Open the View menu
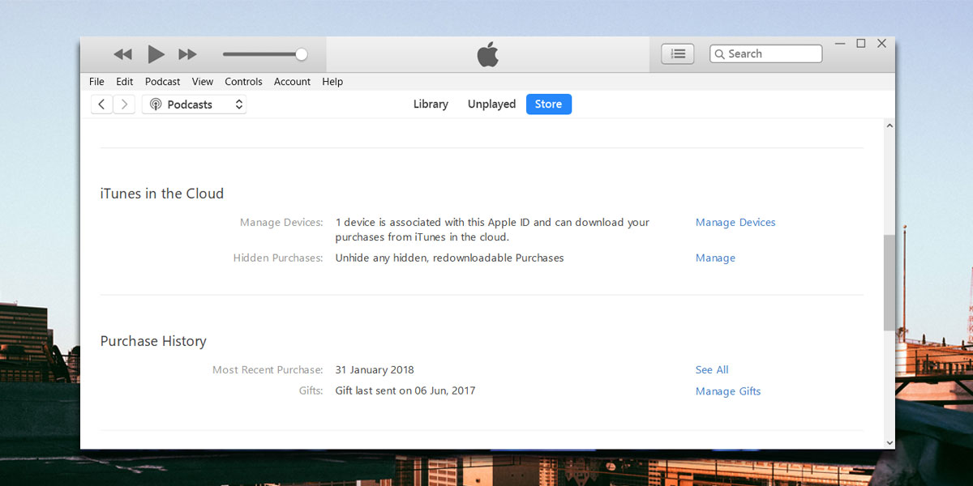This screenshot has height=486, width=973. (203, 82)
